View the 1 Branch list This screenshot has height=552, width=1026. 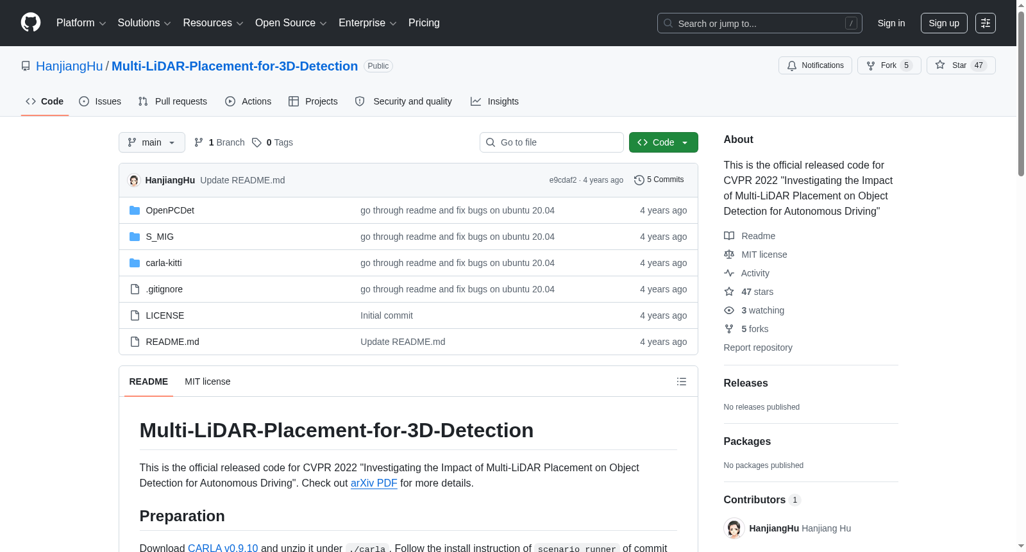219,142
